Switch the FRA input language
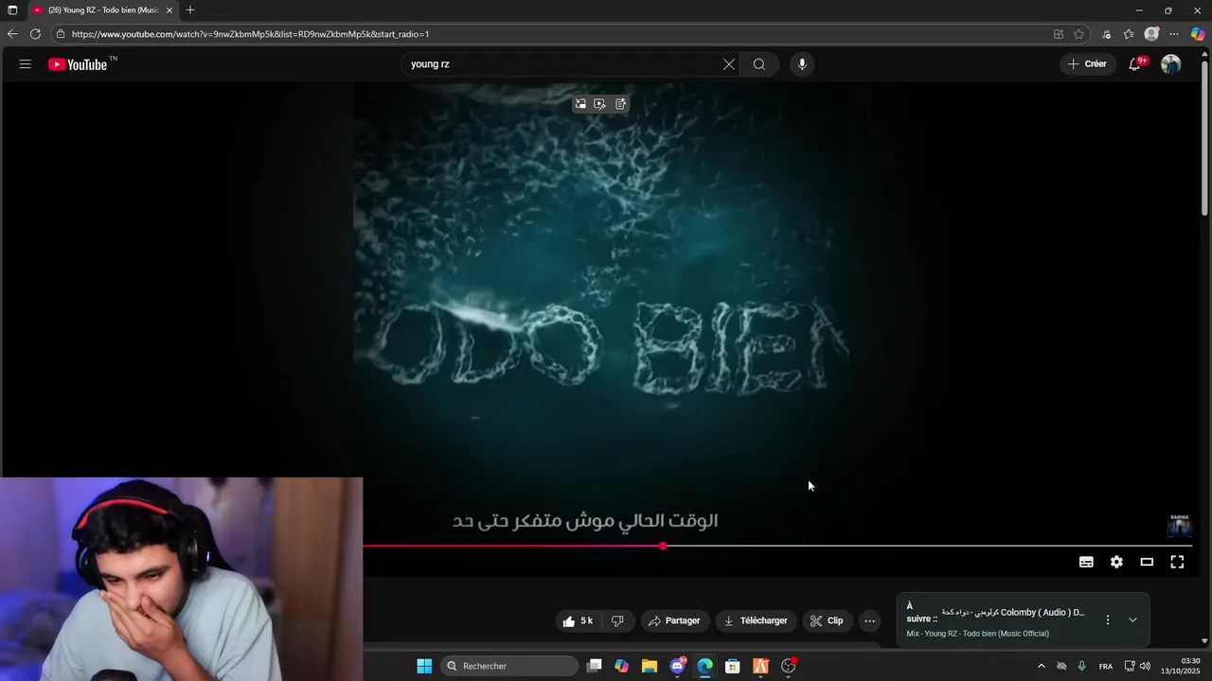1212x681 pixels. point(1106,666)
